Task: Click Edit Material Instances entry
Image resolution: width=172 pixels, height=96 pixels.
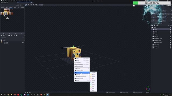Action: (x=82, y=77)
